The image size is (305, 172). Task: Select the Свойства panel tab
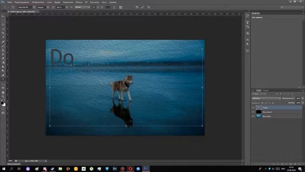[x=255, y=13]
